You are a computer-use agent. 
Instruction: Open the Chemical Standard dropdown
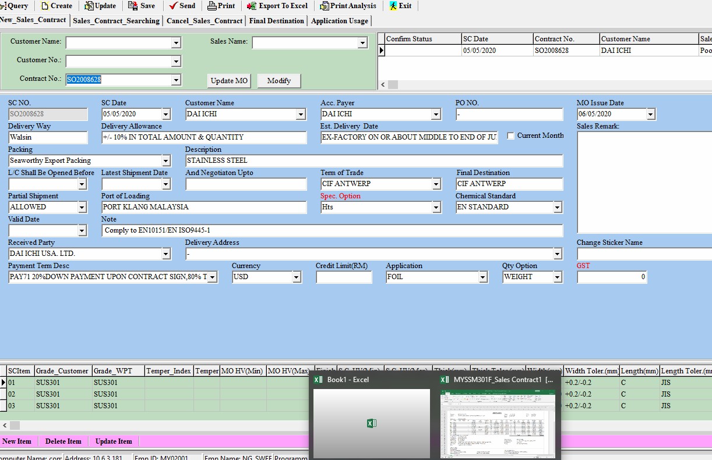click(558, 208)
